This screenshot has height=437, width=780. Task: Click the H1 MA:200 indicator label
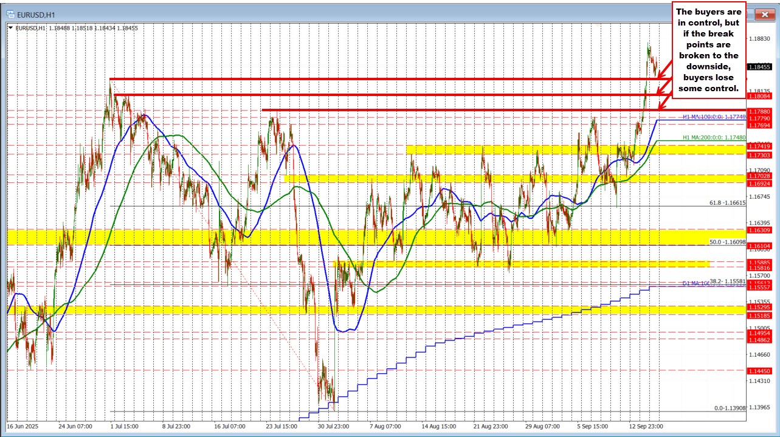pyautogui.click(x=714, y=137)
